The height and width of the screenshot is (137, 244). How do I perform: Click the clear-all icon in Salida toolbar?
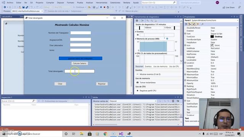coord(173,101)
